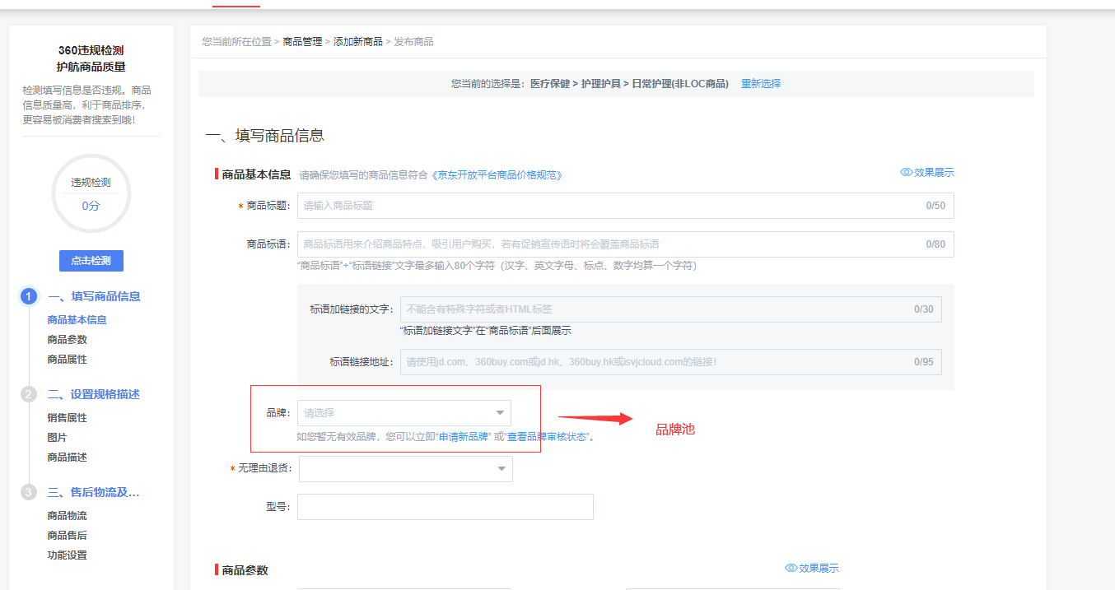Viewport: 1115px width, 590px height.
Task: Click the 商品标题 input field
Action: [x=609, y=206]
